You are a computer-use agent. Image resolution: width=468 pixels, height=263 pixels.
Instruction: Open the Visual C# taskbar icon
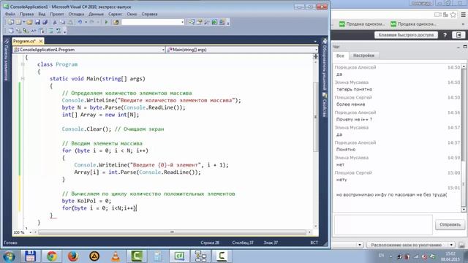[179, 256]
